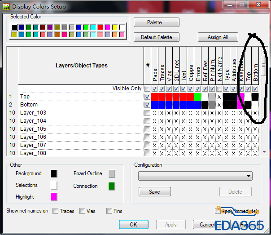Image resolution: width=271 pixels, height=235 pixels.
Task: Click the Assign All button
Action: tap(218, 37)
